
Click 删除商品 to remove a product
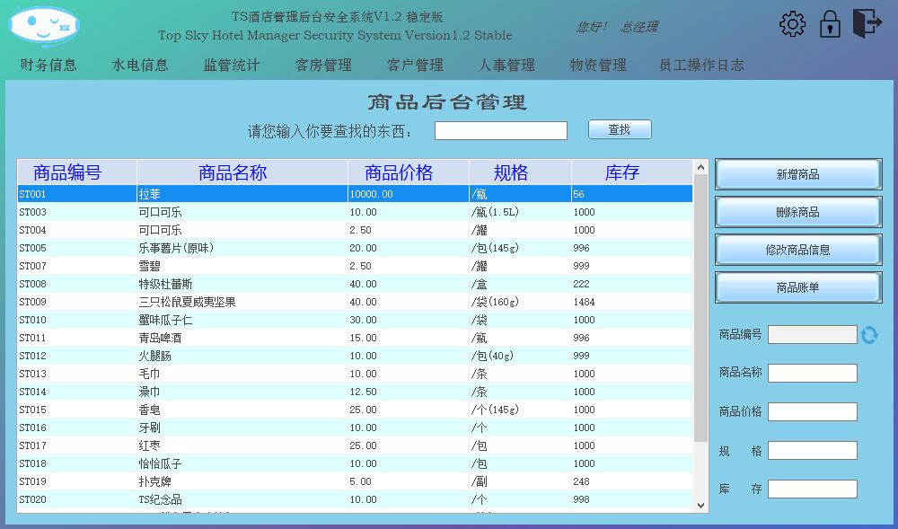click(796, 212)
